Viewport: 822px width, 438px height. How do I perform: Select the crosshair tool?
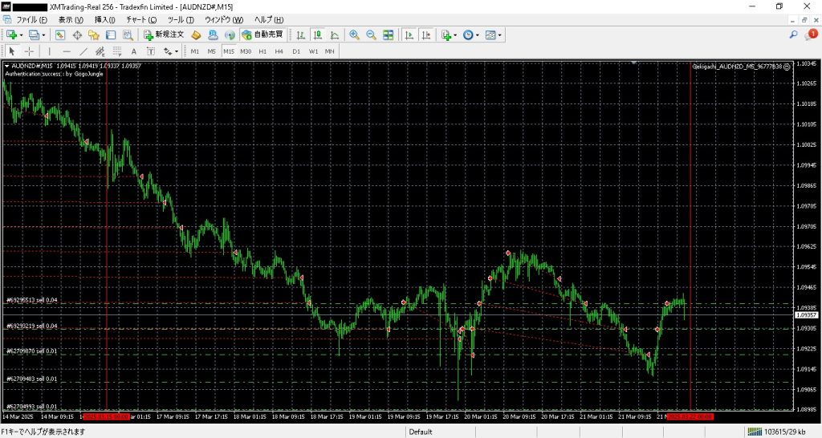(29, 51)
